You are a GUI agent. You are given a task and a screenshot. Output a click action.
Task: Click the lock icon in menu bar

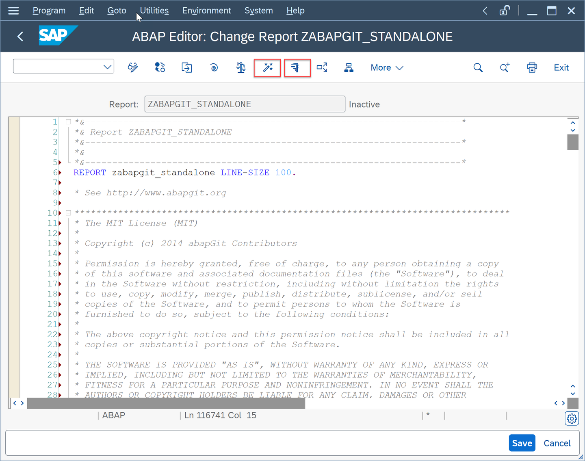click(505, 11)
